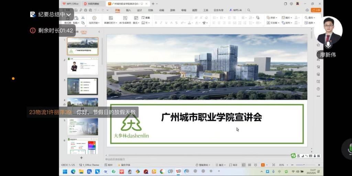Click the zoom-out minus beside slider
Viewport: 352px width, 176px height.
(x=292, y=165)
